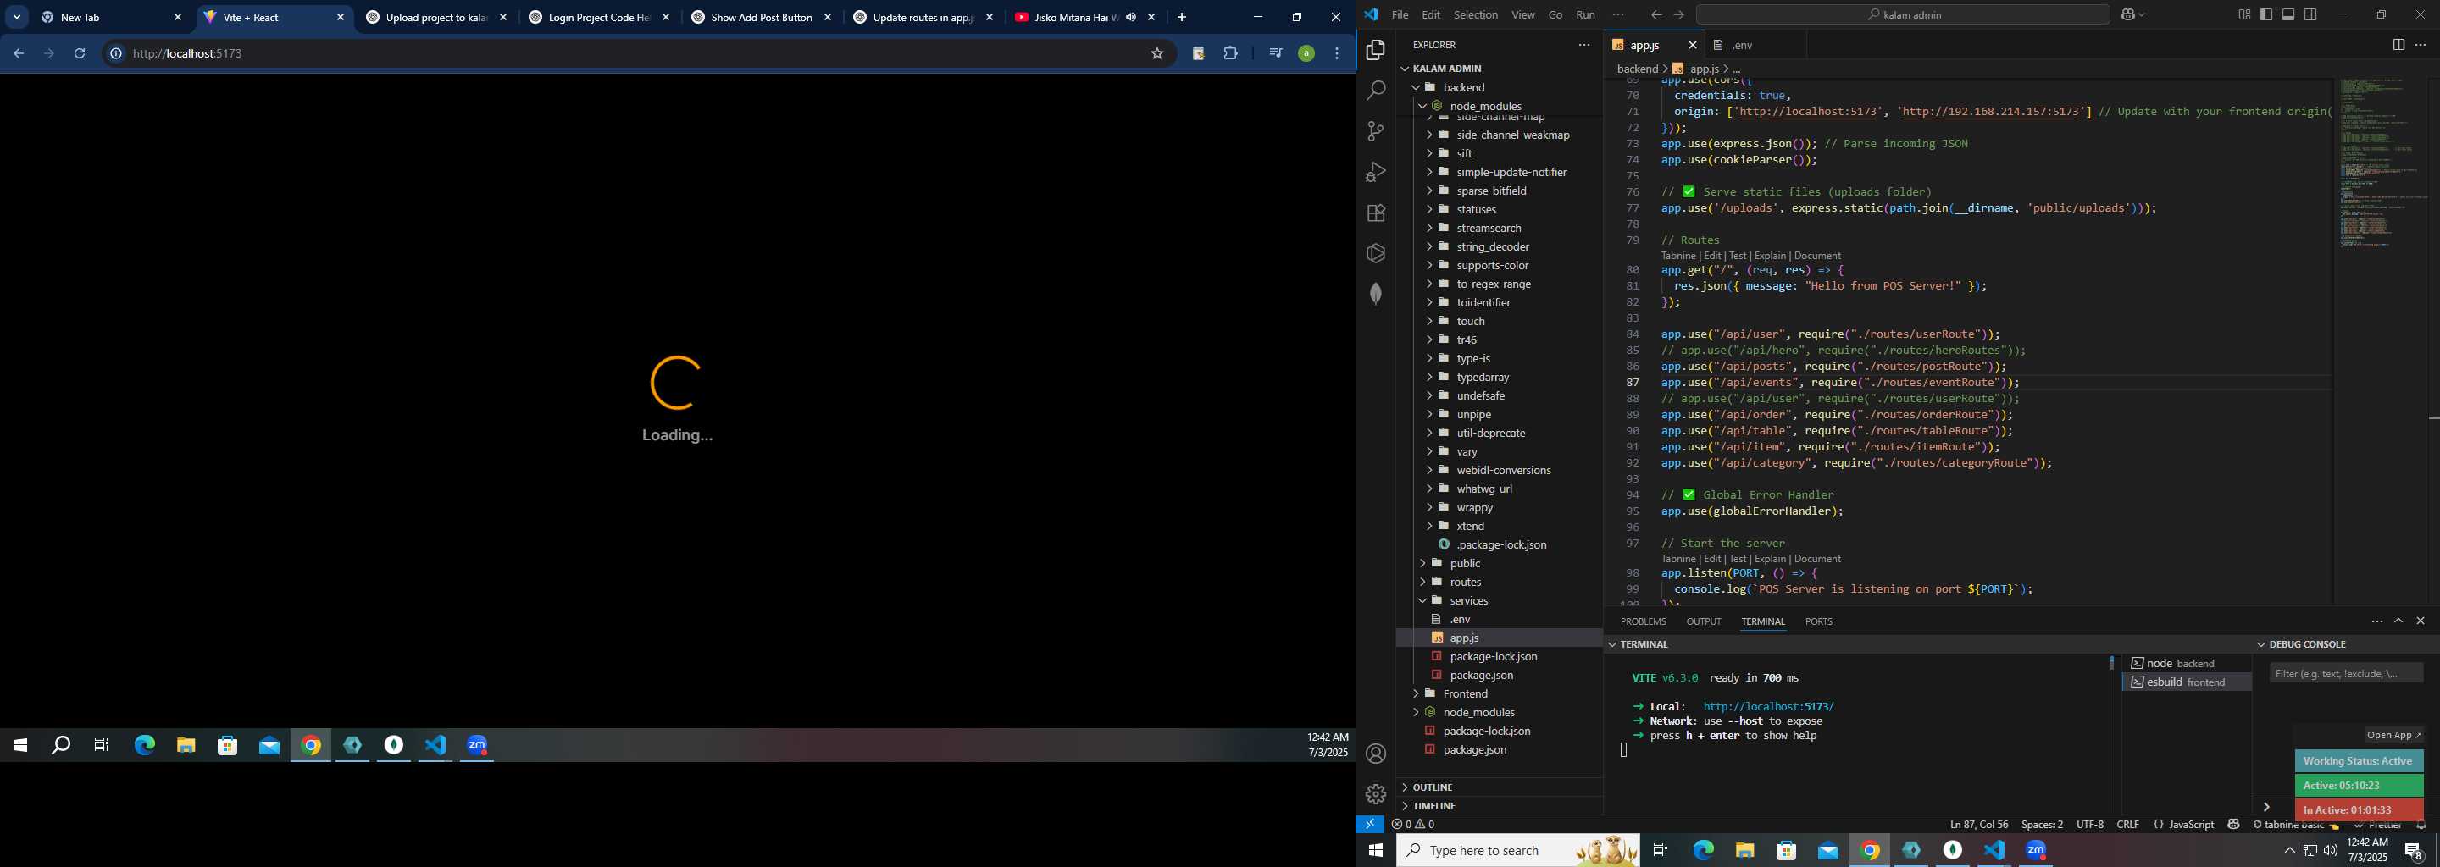Screen dimensions: 2440x867
Task: Open Source Control view in activity bar
Action: click(1375, 131)
